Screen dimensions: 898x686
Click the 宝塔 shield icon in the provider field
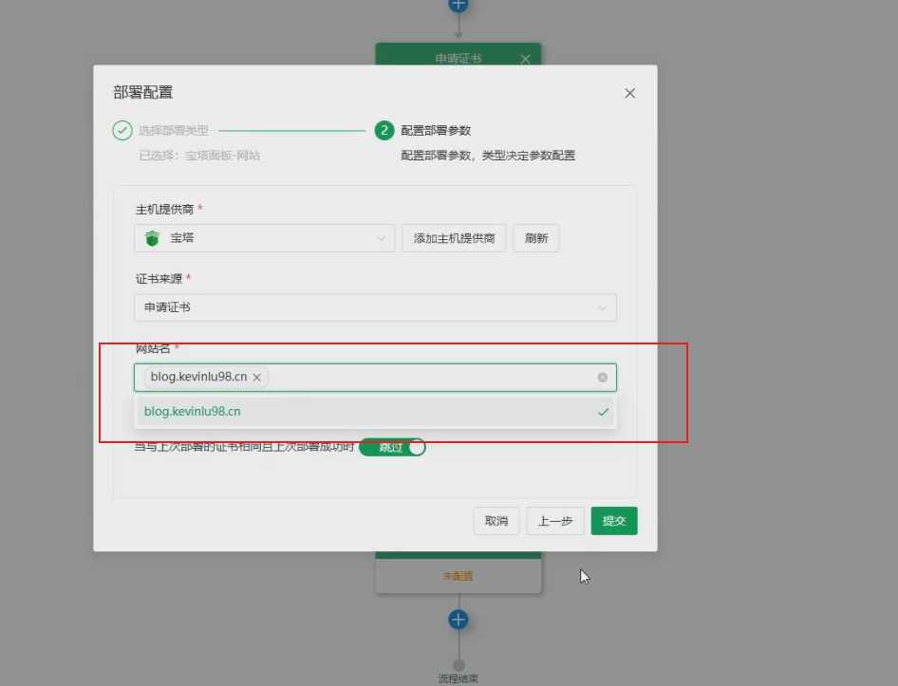pyautogui.click(x=153, y=238)
